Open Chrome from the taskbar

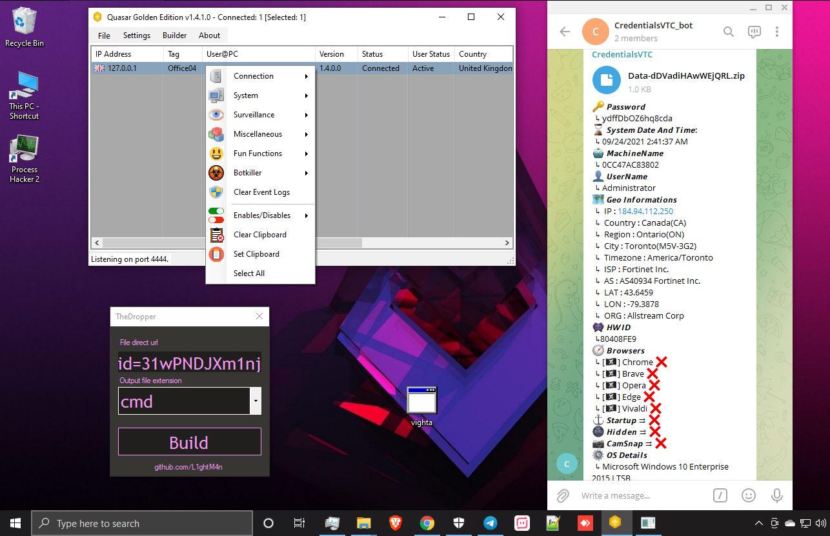coord(427,523)
